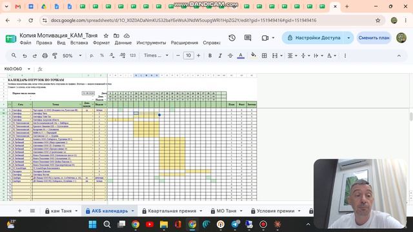Screen dimensions: 413x232
Task: Move the document using folder icon
Action: pos(116,35)
